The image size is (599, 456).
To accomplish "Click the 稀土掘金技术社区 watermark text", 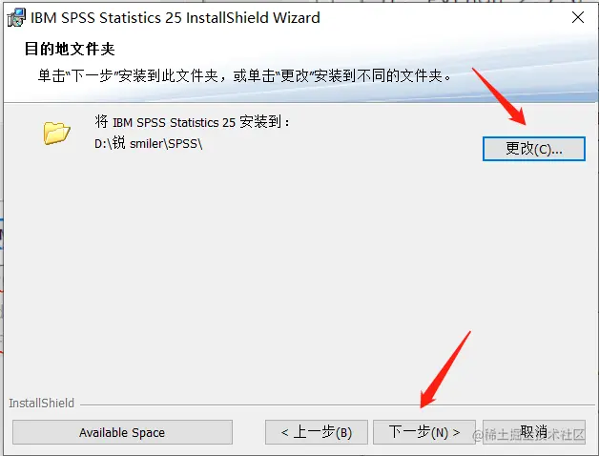I will (x=528, y=435).
